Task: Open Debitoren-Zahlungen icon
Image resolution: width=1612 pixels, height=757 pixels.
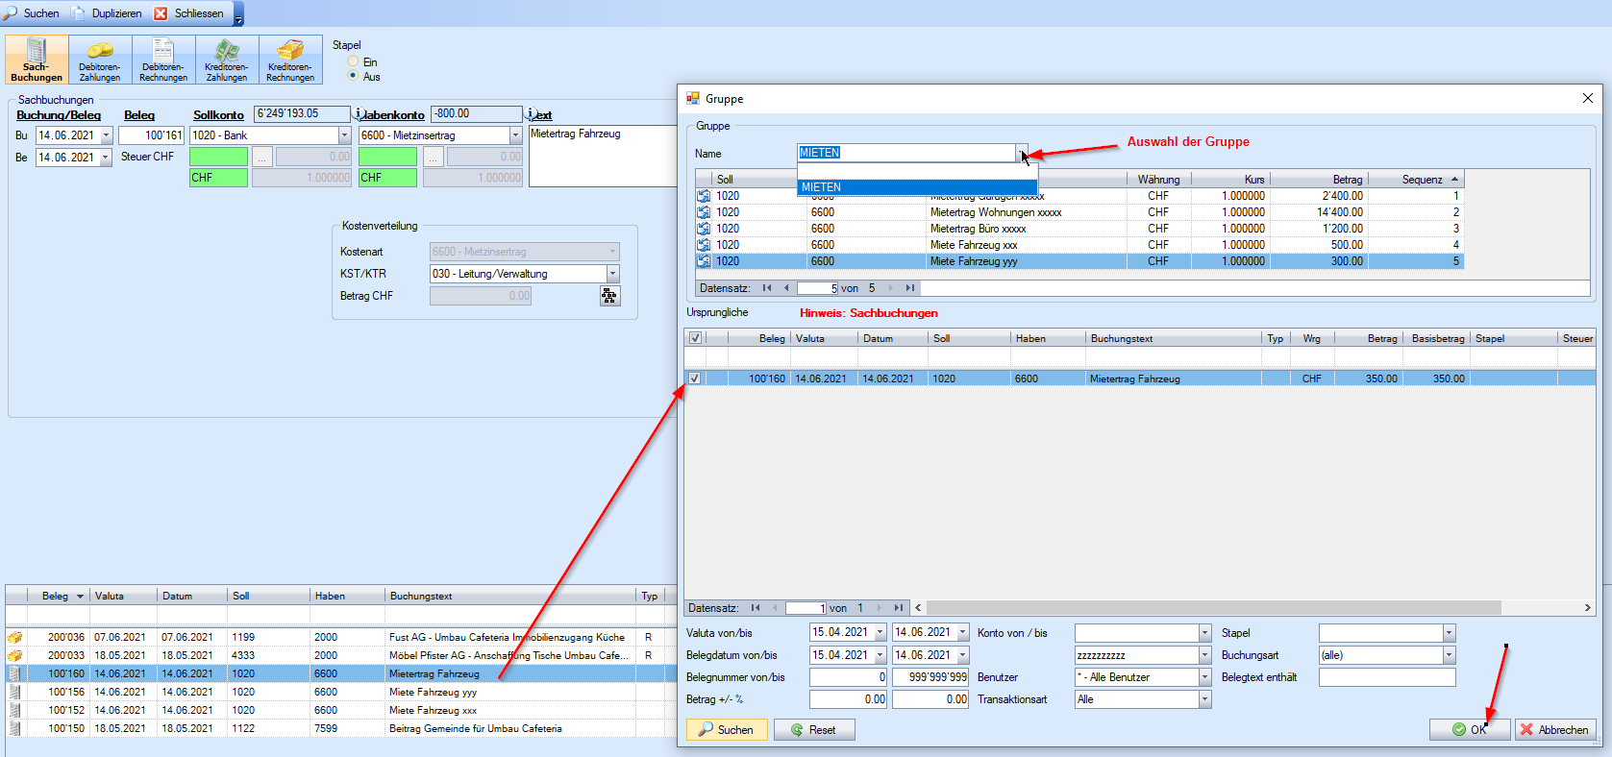Action: tap(100, 60)
